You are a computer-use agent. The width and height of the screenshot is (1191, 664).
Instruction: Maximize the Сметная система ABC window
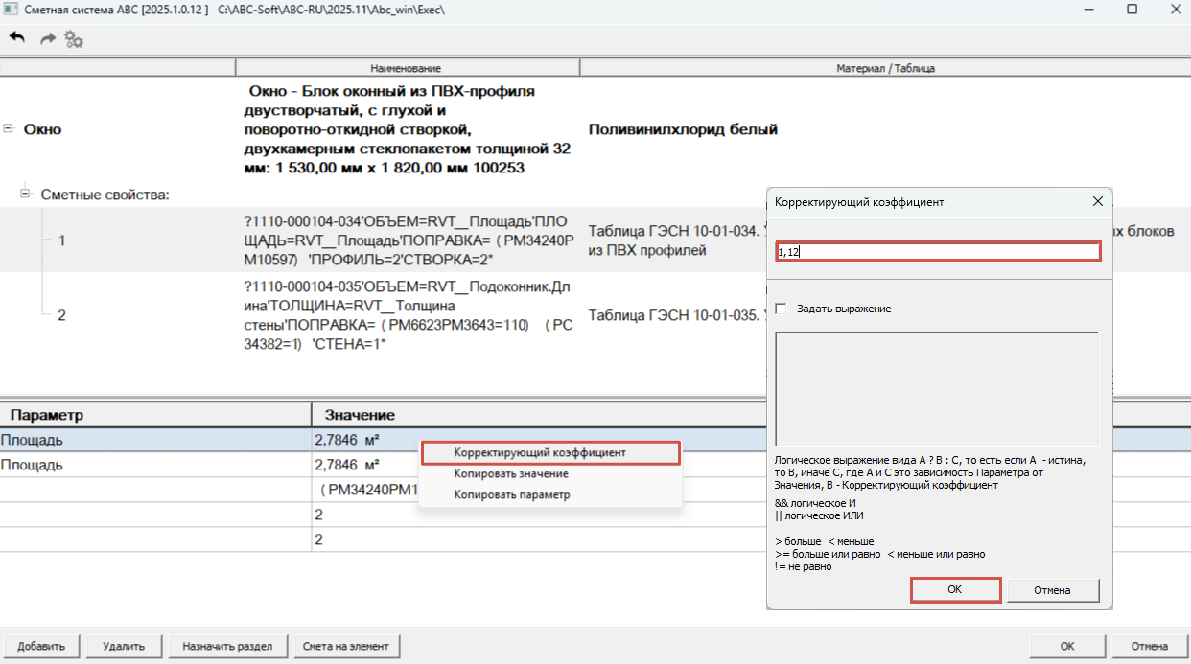click(x=1132, y=9)
